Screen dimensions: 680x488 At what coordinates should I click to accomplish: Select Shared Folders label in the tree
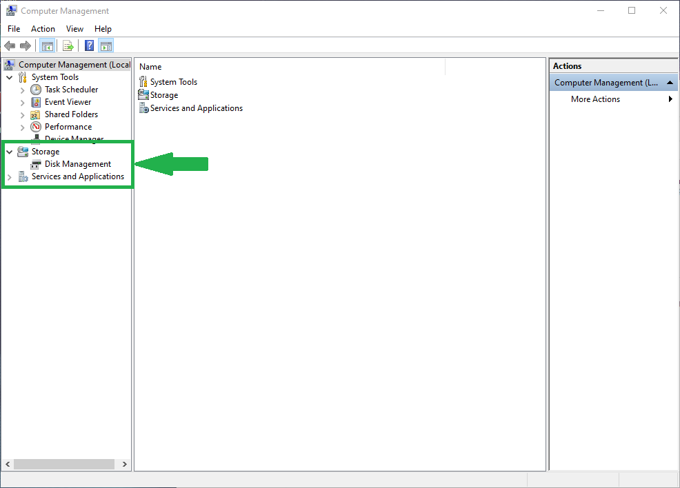72,114
